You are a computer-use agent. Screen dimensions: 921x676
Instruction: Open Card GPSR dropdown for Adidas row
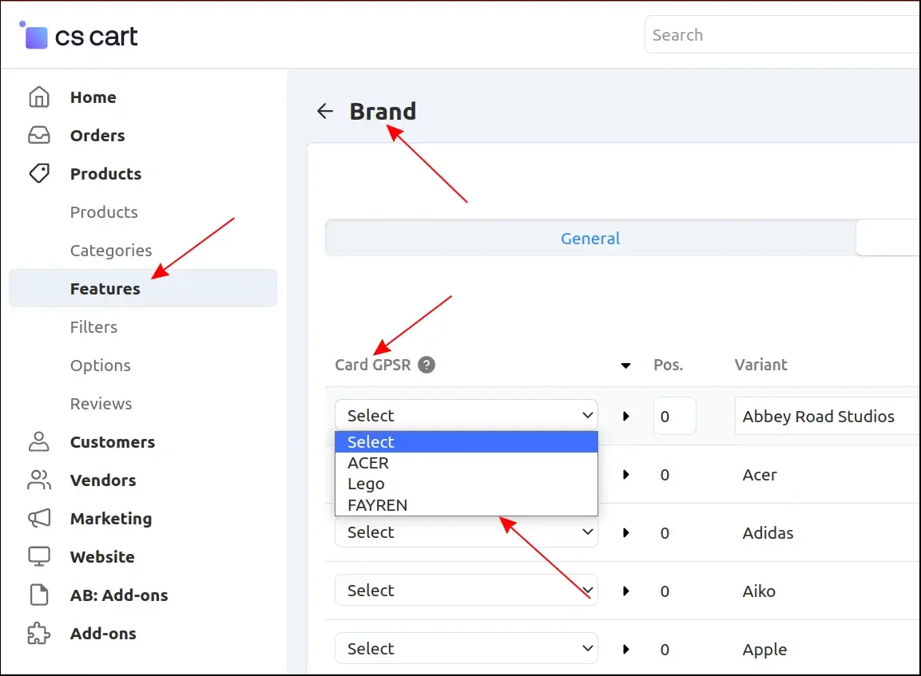tap(466, 532)
